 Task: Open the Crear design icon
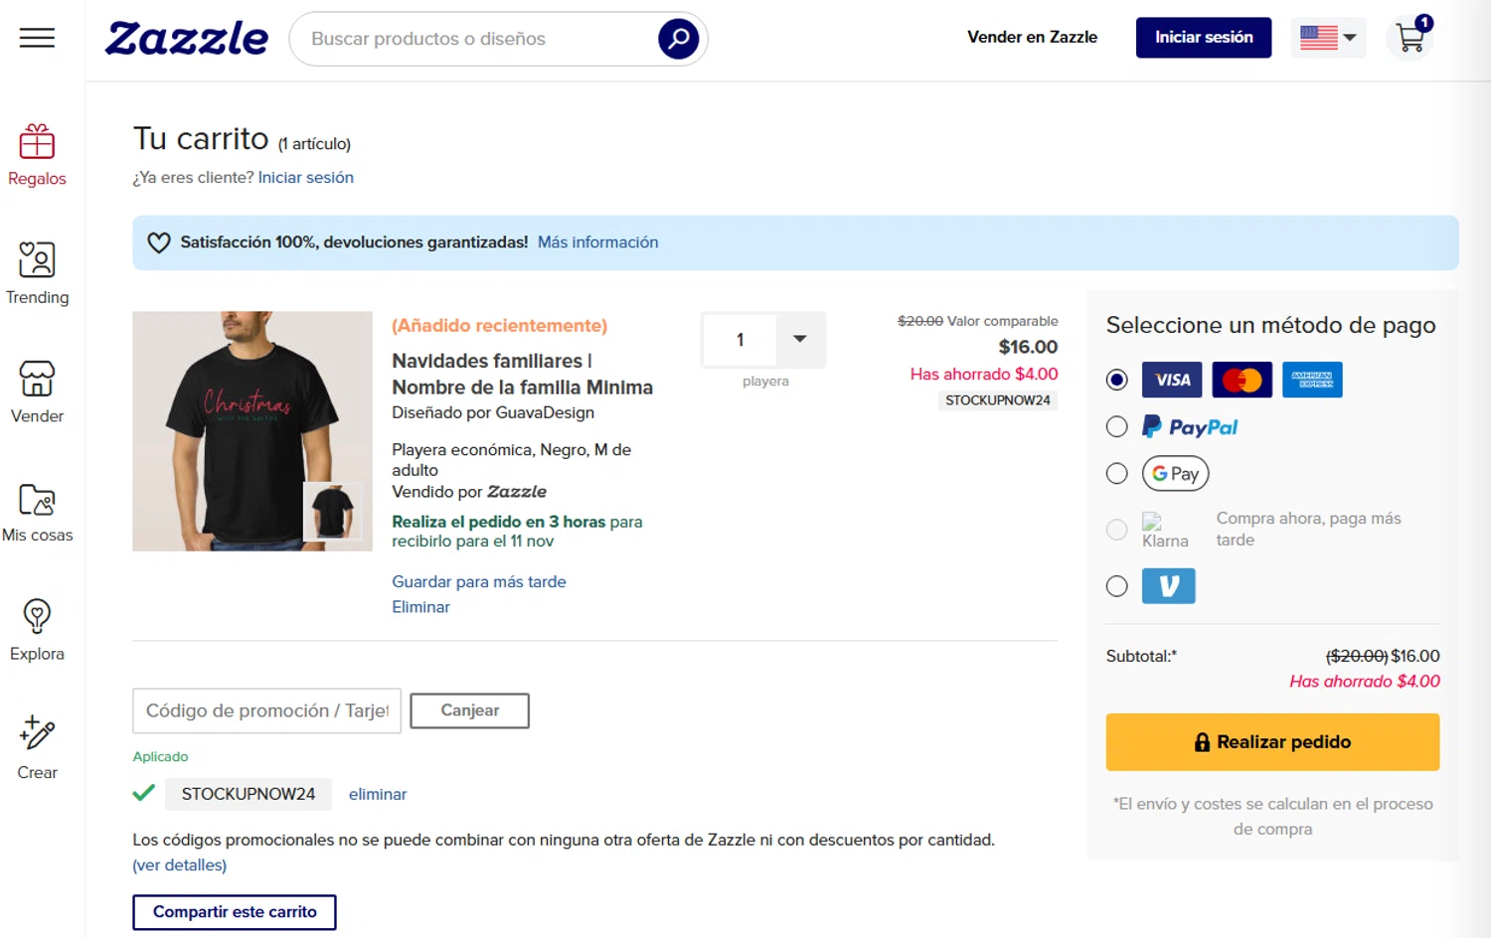tap(37, 735)
